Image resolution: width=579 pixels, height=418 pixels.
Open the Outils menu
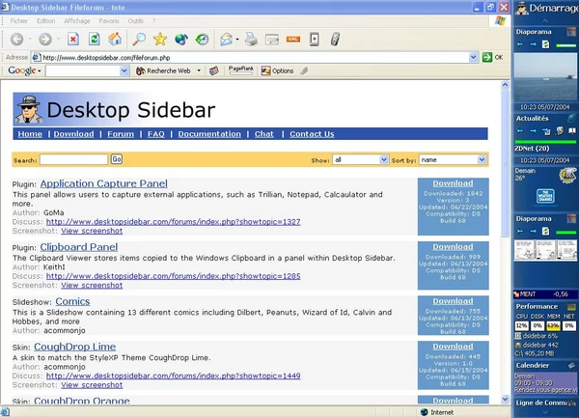tap(135, 21)
